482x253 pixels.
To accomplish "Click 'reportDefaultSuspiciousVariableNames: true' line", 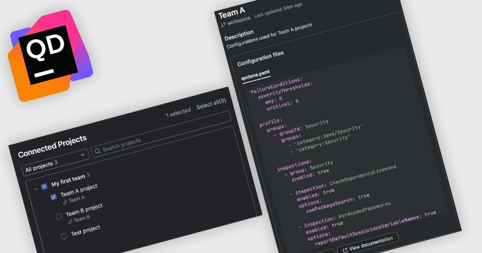I will (375, 228).
